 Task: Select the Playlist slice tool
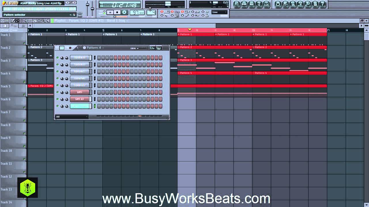[35, 21]
